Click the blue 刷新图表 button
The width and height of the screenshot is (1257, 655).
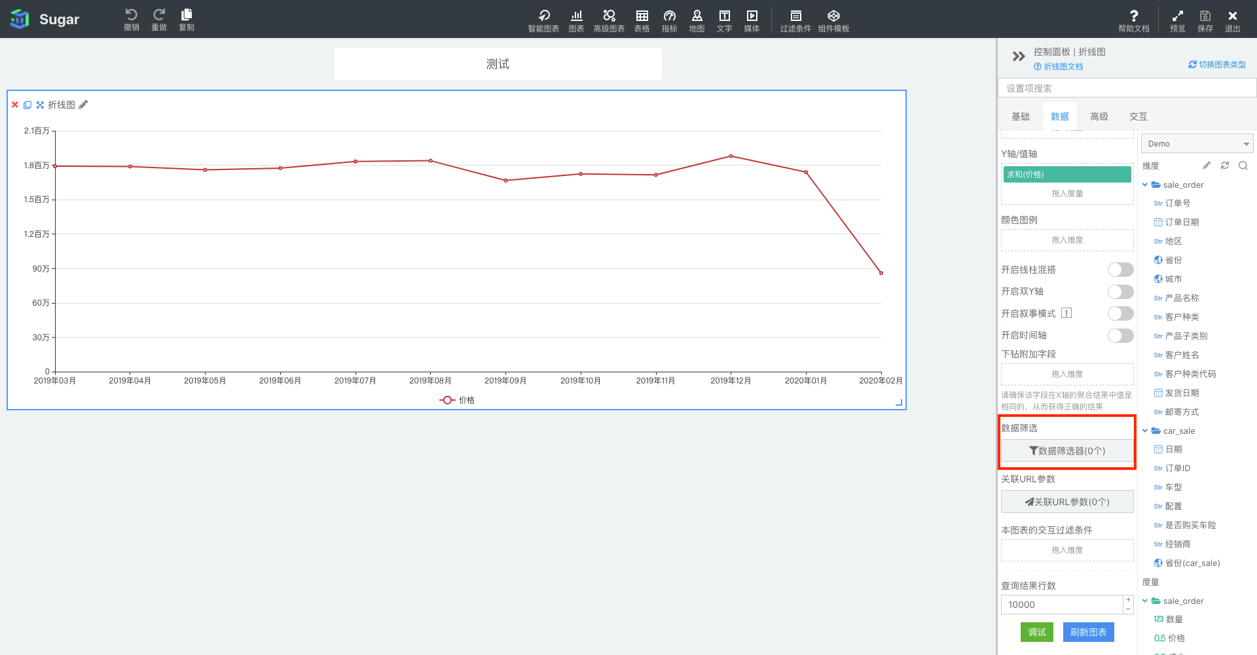coord(1088,632)
